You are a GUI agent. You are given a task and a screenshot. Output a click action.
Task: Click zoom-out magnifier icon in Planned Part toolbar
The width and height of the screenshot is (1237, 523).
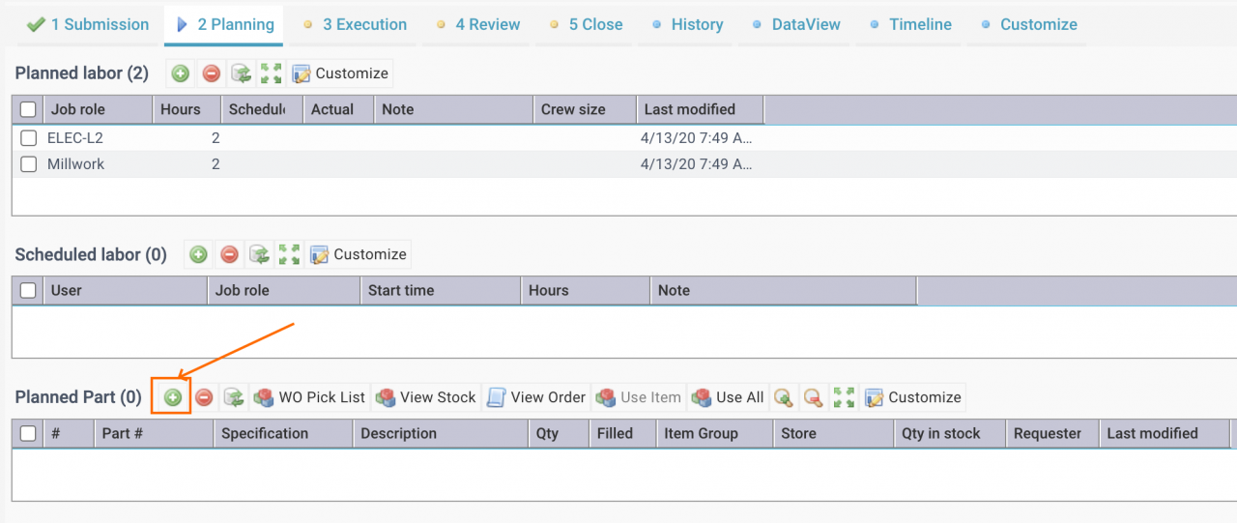pos(814,397)
